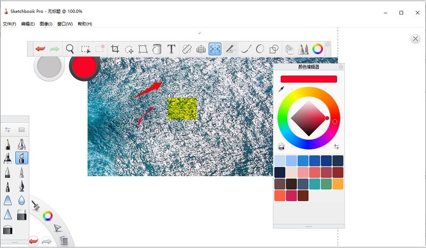This screenshot has width=426, height=248.
Task: Select the Steady Stroke tool
Action: (x=231, y=49)
